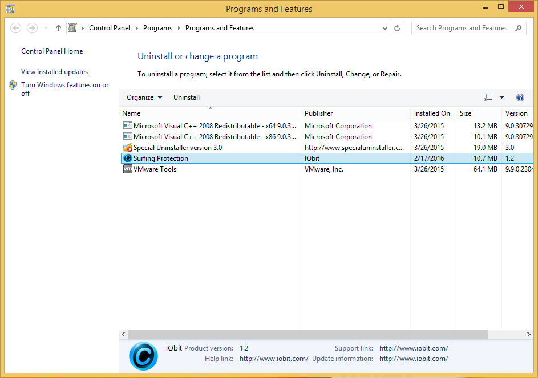The width and height of the screenshot is (538, 378).
Task: Click the VMware, Inc. publisher cell
Action: tap(324, 169)
